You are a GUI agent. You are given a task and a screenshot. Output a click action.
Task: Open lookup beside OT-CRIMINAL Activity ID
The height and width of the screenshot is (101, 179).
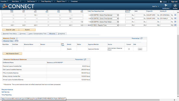pos(172,15)
